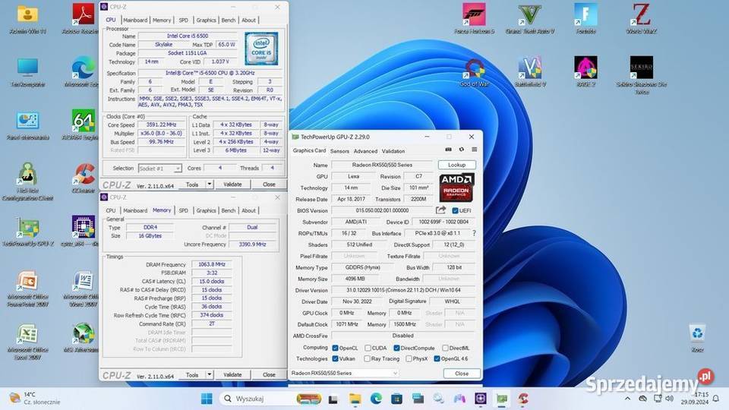
Task: Toggle the PhysX checkbox
Action: click(409, 358)
